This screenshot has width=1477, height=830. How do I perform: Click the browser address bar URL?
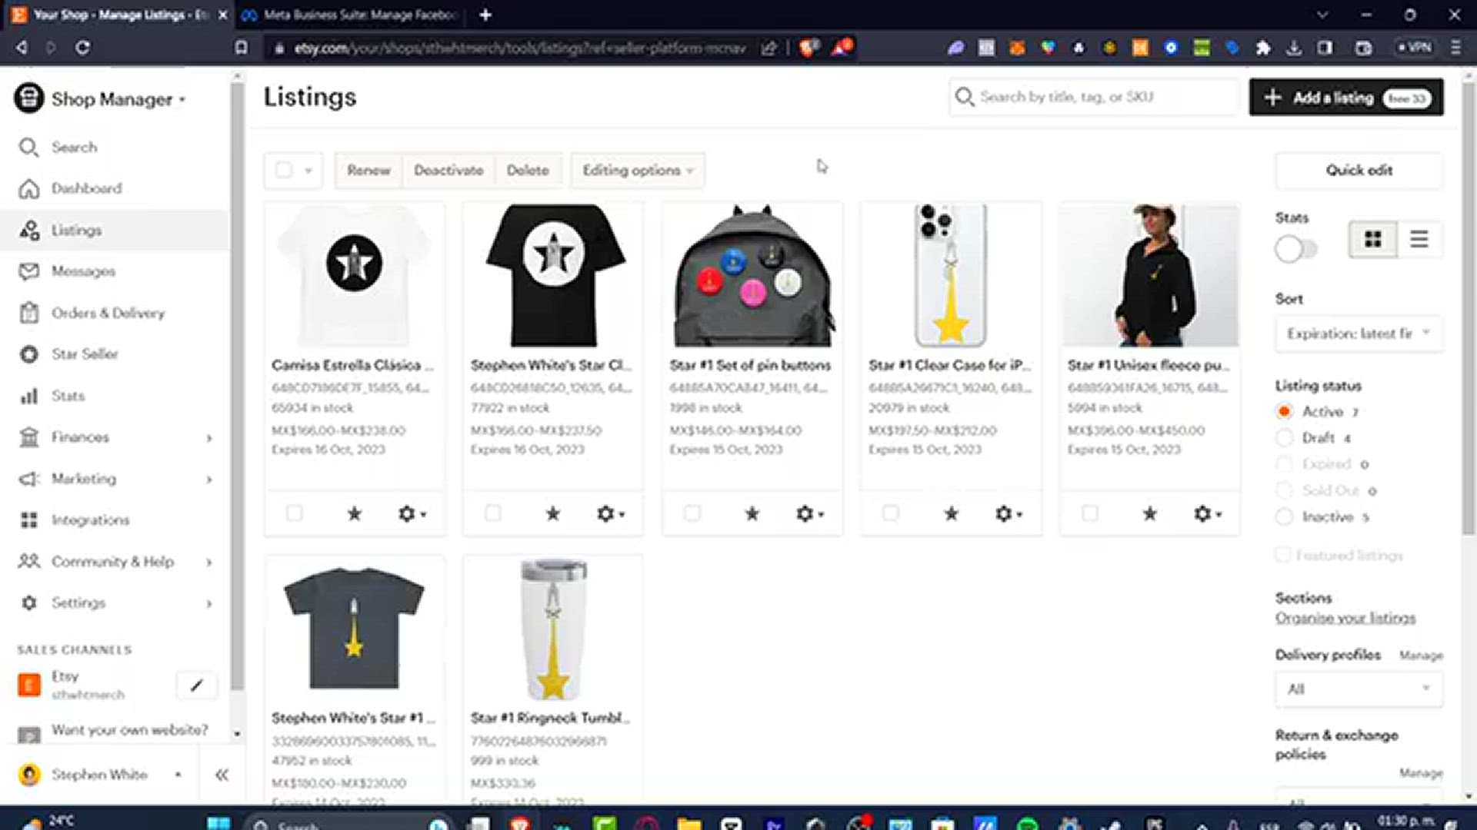pos(519,48)
